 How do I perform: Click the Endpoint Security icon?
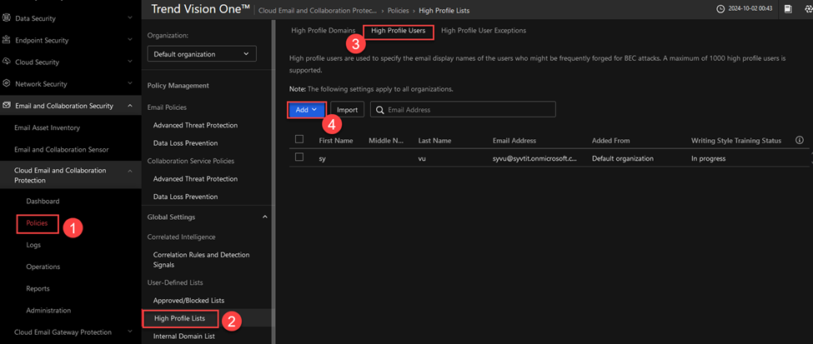[7, 40]
